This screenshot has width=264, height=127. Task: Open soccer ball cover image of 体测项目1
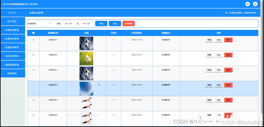[x=86, y=43]
